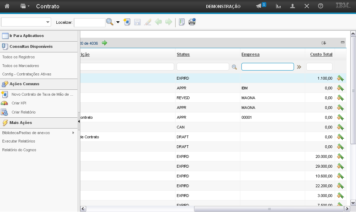Click the help question mark icon
356x212 pixels.
point(320,6)
